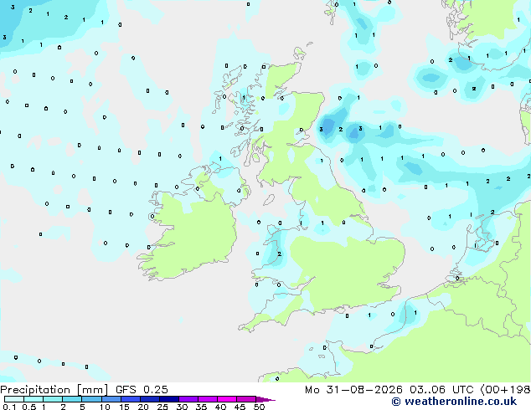
Task: Click the 5–10 mm legend color swatch
Action: pos(91,399)
